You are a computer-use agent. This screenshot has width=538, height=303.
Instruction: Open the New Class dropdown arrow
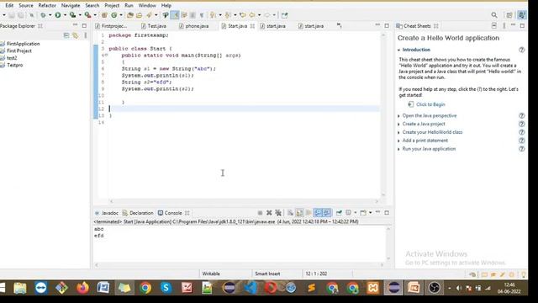(x=121, y=15)
